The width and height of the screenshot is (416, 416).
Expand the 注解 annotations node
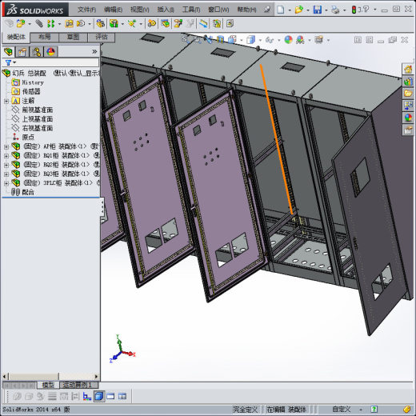tap(6, 101)
